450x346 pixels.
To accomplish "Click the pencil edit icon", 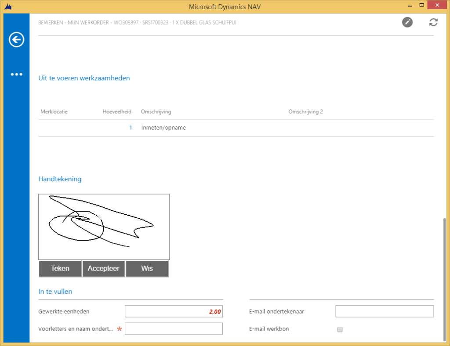I will pos(407,22).
